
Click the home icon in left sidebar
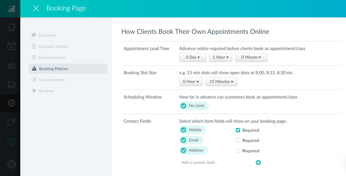coord(11,27)
